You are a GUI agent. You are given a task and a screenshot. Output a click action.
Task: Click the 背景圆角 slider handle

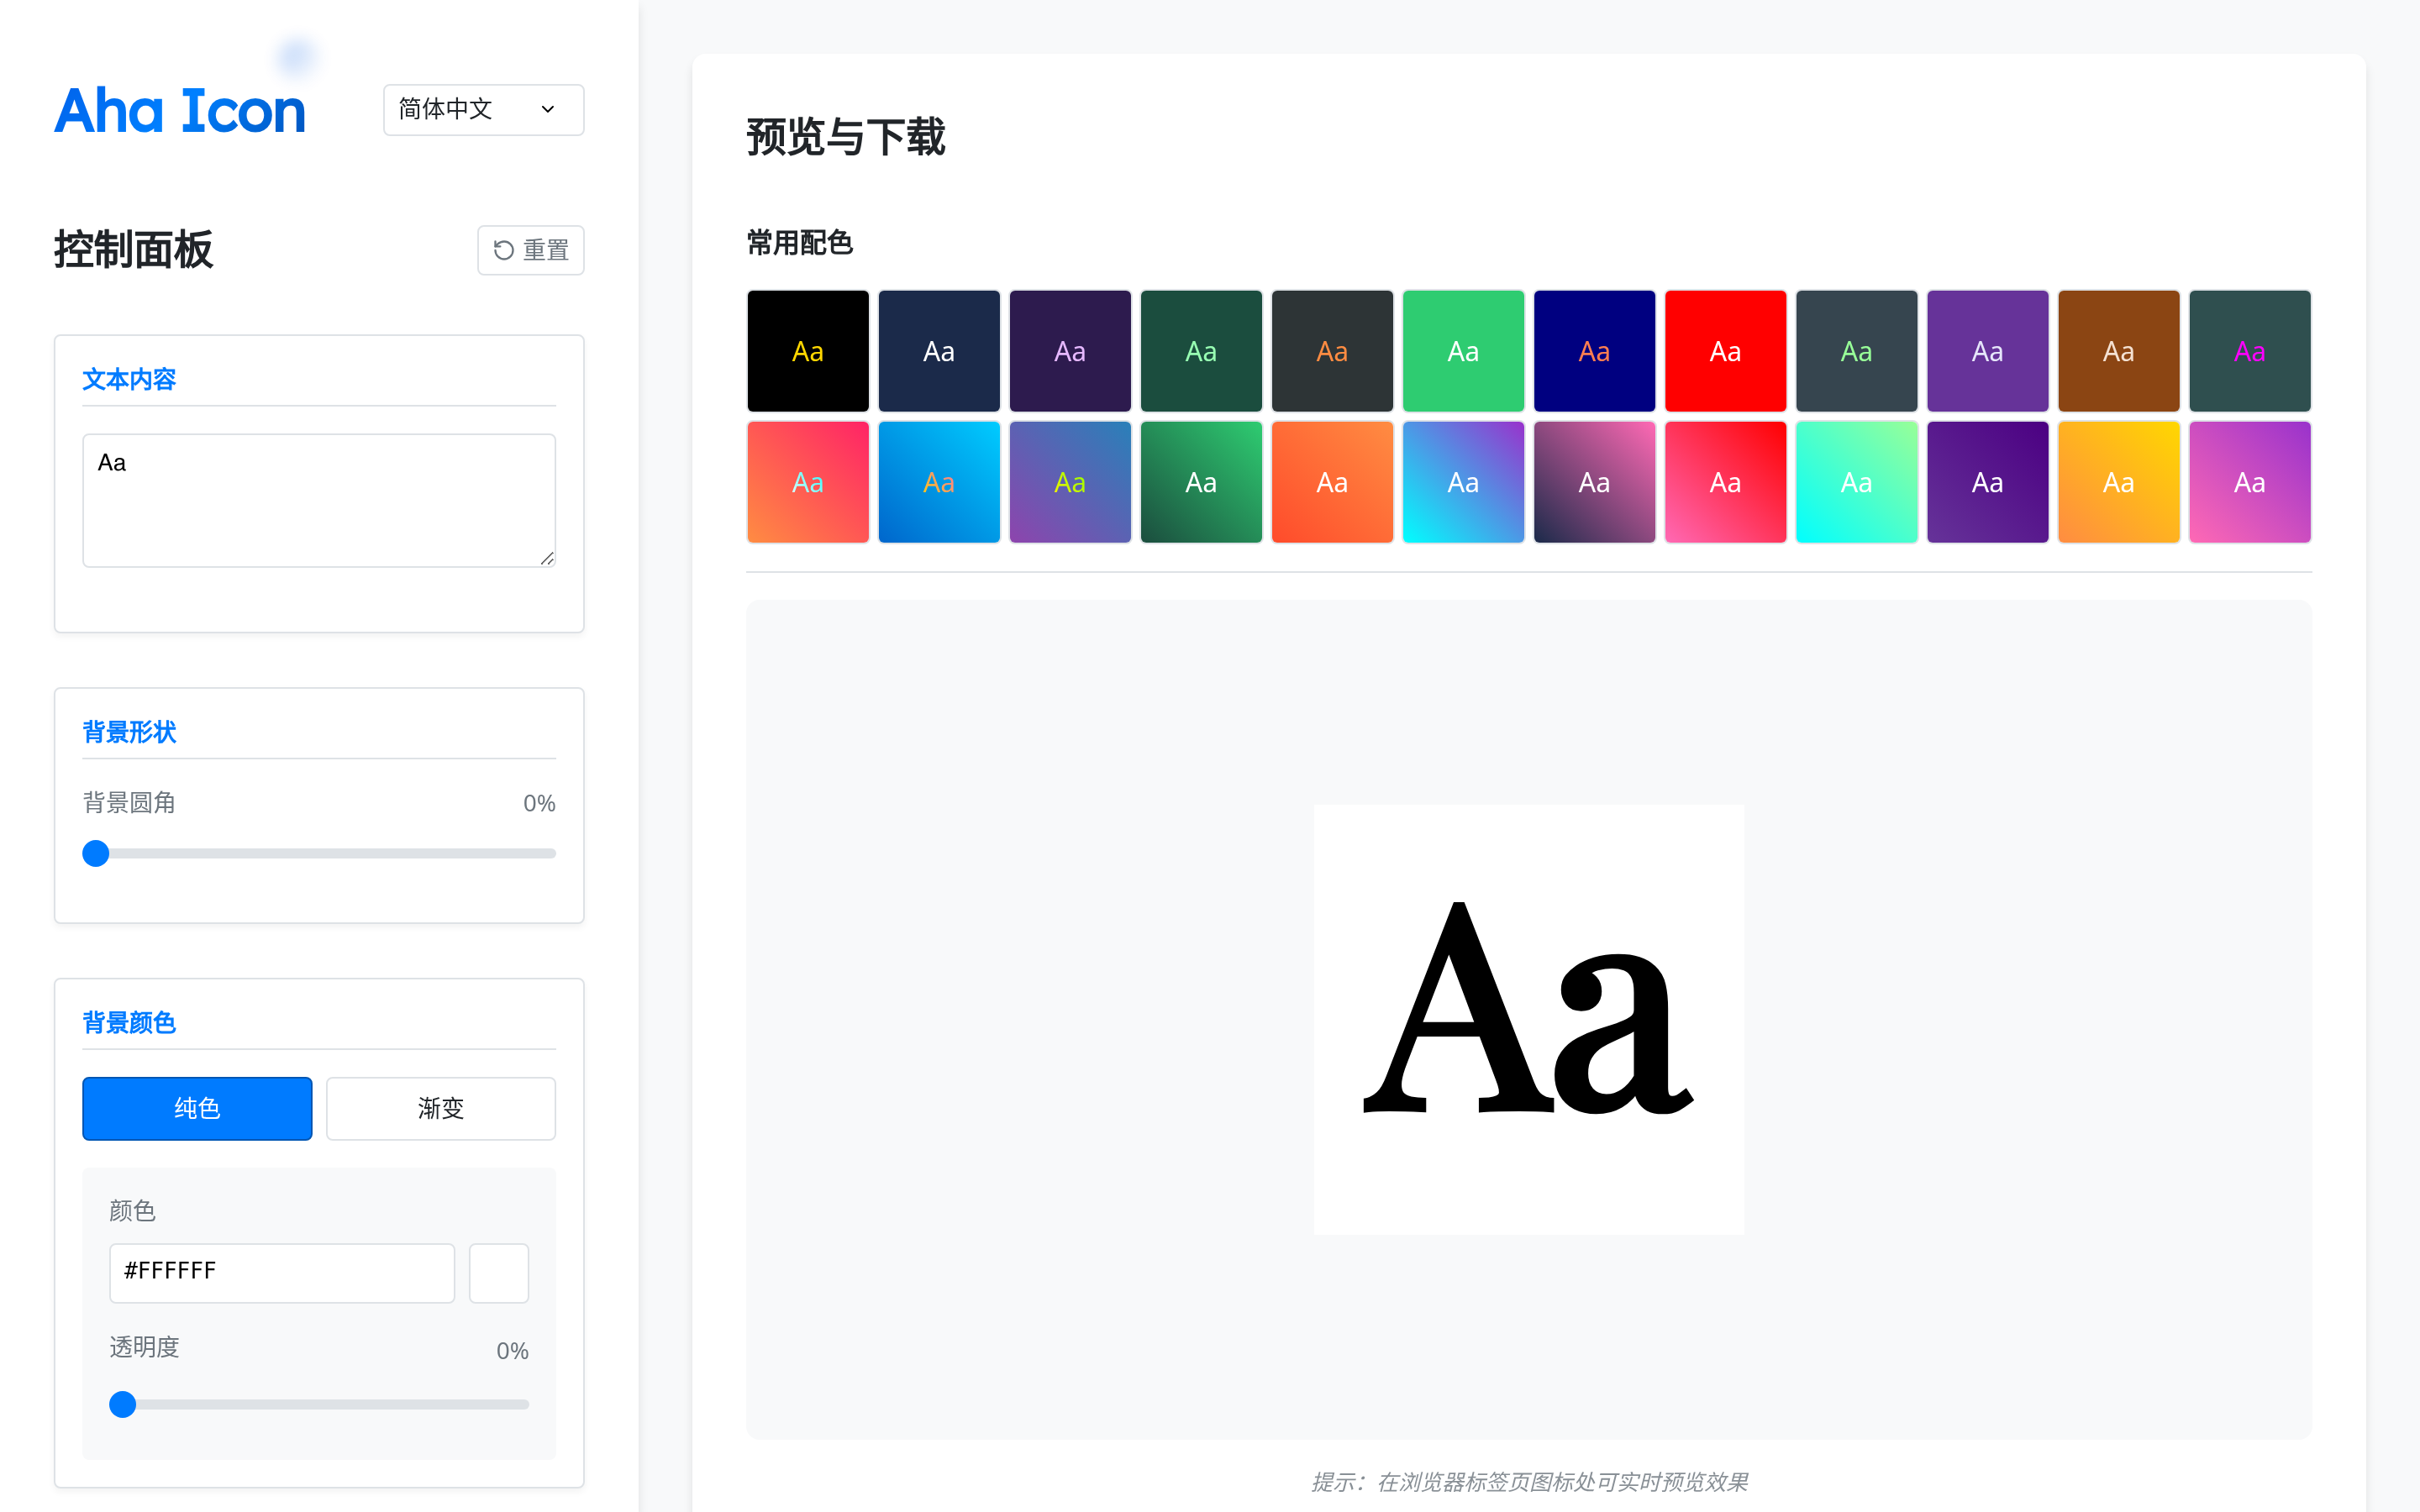[96, 853]
